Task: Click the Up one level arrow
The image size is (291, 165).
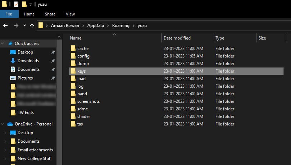Action: click(x=32, y=26)
